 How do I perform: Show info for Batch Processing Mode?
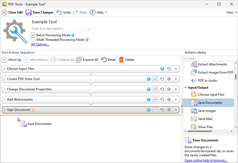coord(73,35)
